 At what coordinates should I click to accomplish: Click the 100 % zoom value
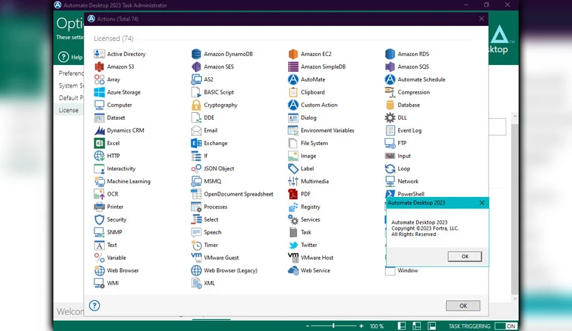[376, 326]
